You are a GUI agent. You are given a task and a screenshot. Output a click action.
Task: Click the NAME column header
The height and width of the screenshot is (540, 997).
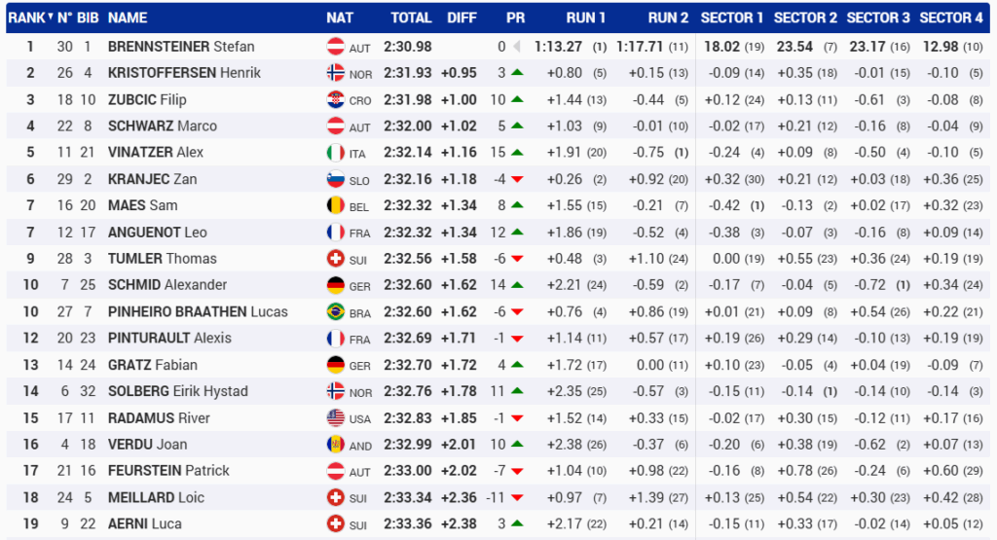(x=128, y=18)
